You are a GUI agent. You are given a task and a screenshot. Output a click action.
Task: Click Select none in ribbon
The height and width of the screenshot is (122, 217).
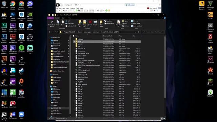tap(135, 23)
